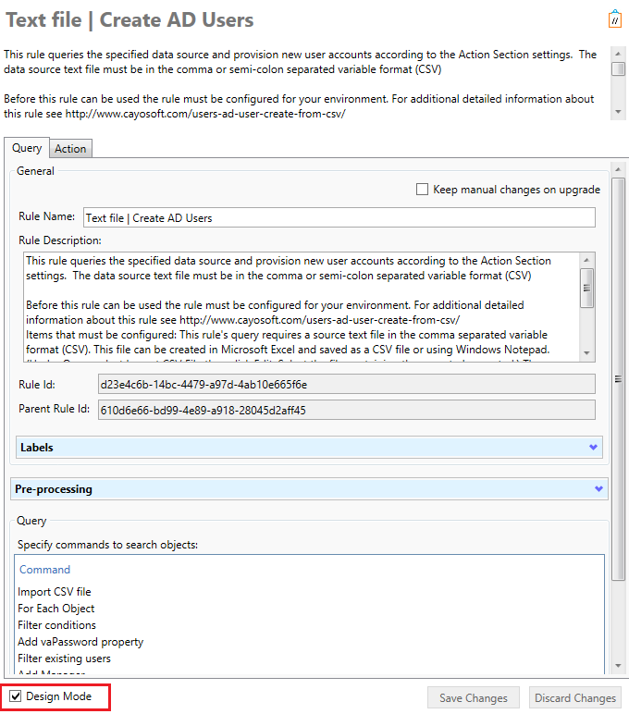Toggle the Design Mode checkbox
This screenshot has width=629, height=714.
point(16,696)
